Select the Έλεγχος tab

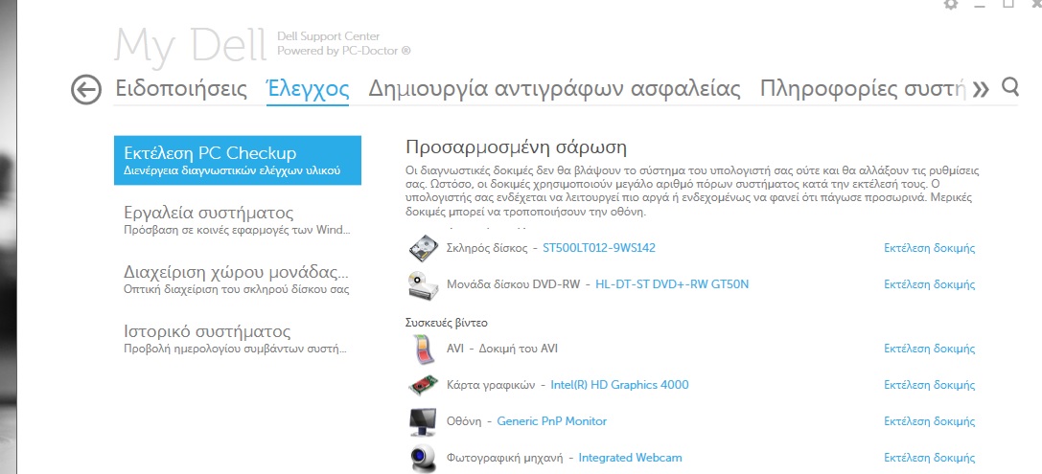point(308,88)
